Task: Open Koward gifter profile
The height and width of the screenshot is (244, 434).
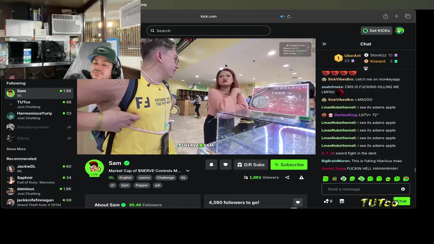Action: coord(378,61)
